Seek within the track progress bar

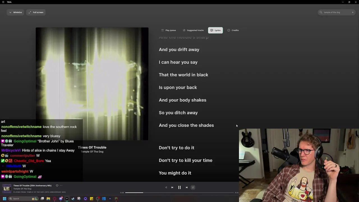179,192
